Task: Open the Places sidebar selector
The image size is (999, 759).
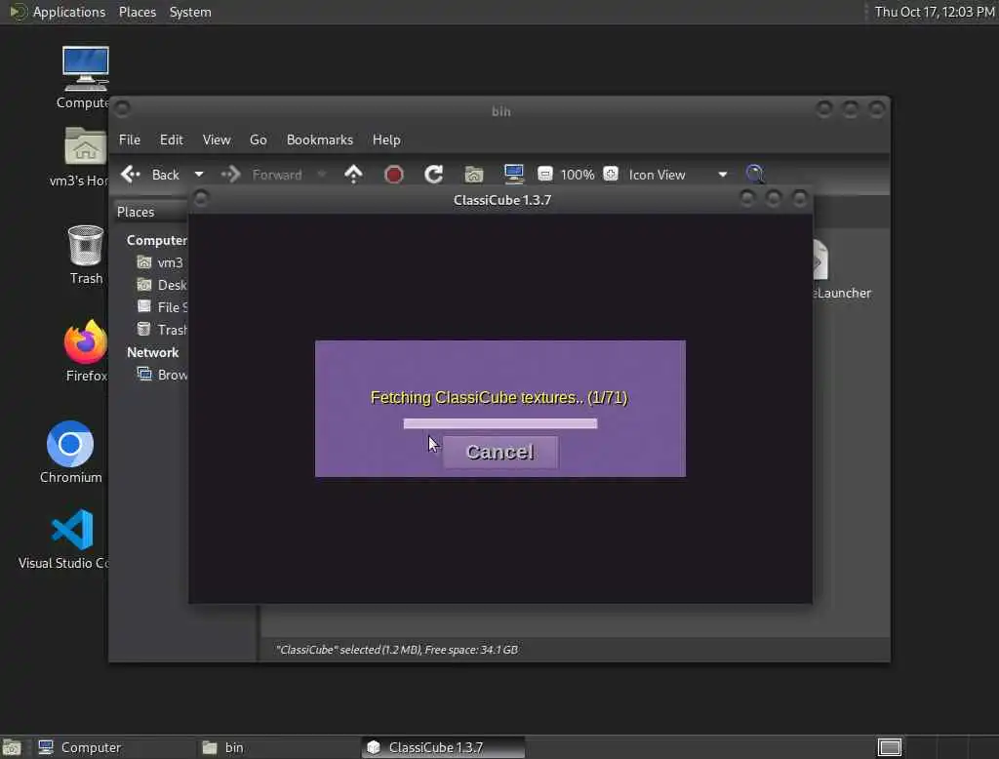Action: coord(151,212)
